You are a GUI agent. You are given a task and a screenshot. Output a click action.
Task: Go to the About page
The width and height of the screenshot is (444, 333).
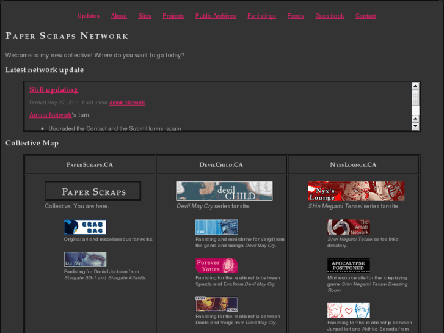[x=119, y=16]
